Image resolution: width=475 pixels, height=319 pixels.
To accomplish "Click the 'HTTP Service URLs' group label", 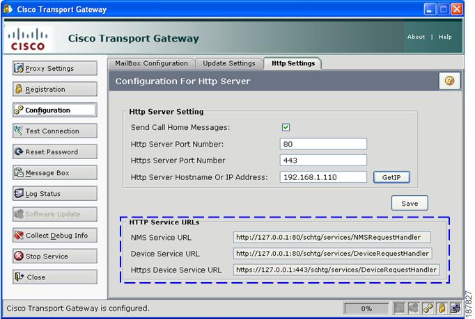I will click(164, 222).
